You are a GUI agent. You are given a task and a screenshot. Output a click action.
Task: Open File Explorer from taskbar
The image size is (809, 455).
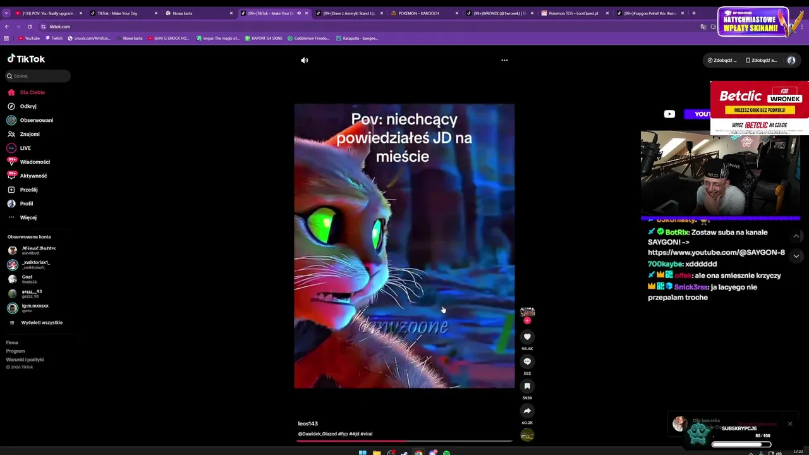(x=377, y=452)
